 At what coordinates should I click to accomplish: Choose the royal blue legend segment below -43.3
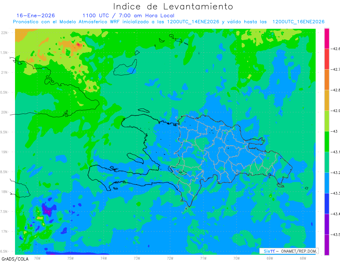pos(327,203)
